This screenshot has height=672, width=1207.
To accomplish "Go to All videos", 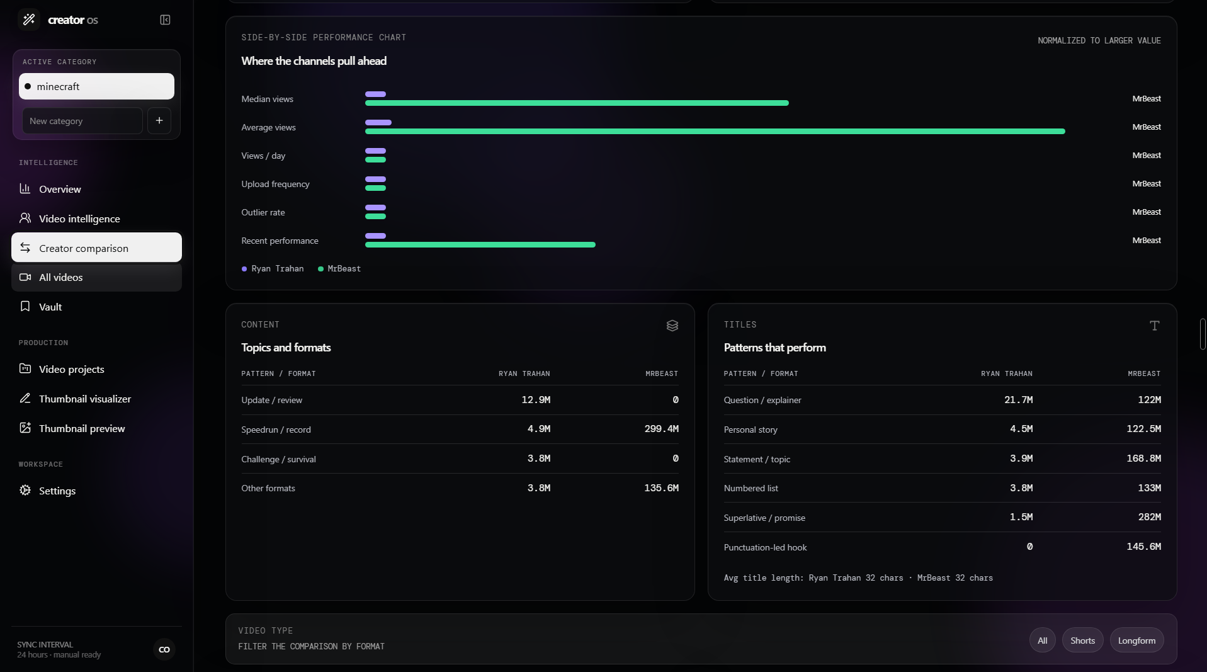I will pos(96,277).
